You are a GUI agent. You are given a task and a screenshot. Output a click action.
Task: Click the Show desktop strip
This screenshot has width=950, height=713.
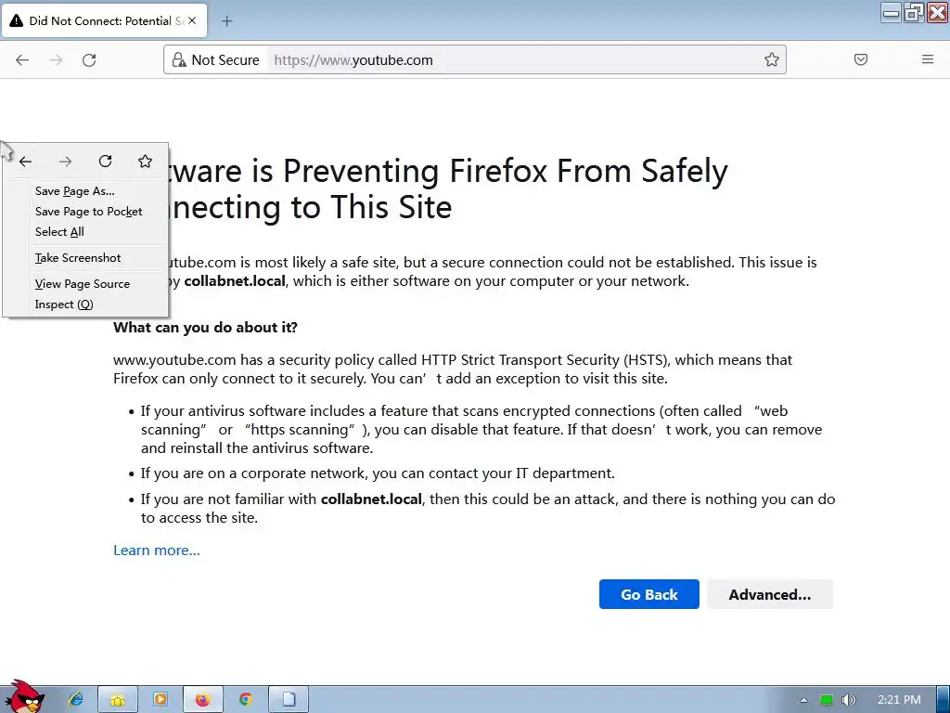[943, 699]
